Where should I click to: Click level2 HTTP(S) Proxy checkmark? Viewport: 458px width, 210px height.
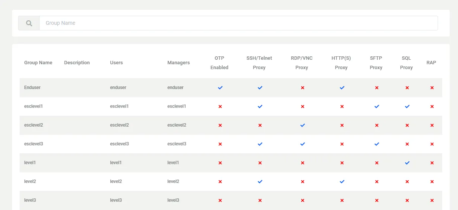(x=342, y=181)
